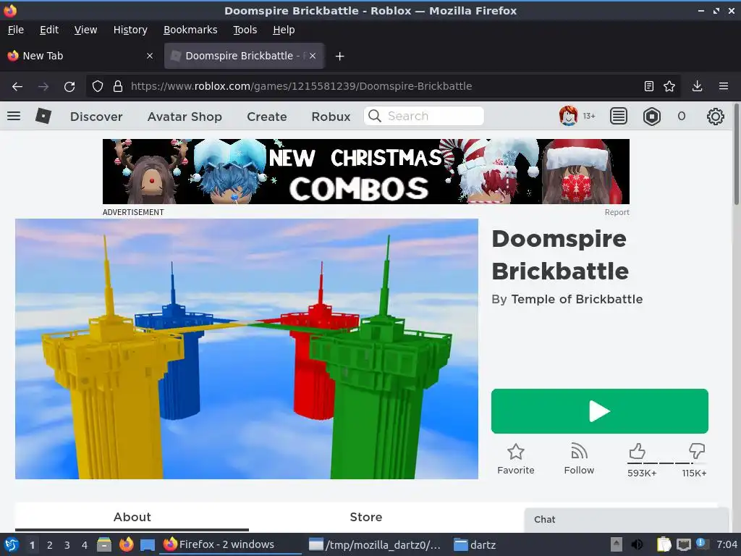
Task: Open the Avatar Shop link
Action: (185, 117)
